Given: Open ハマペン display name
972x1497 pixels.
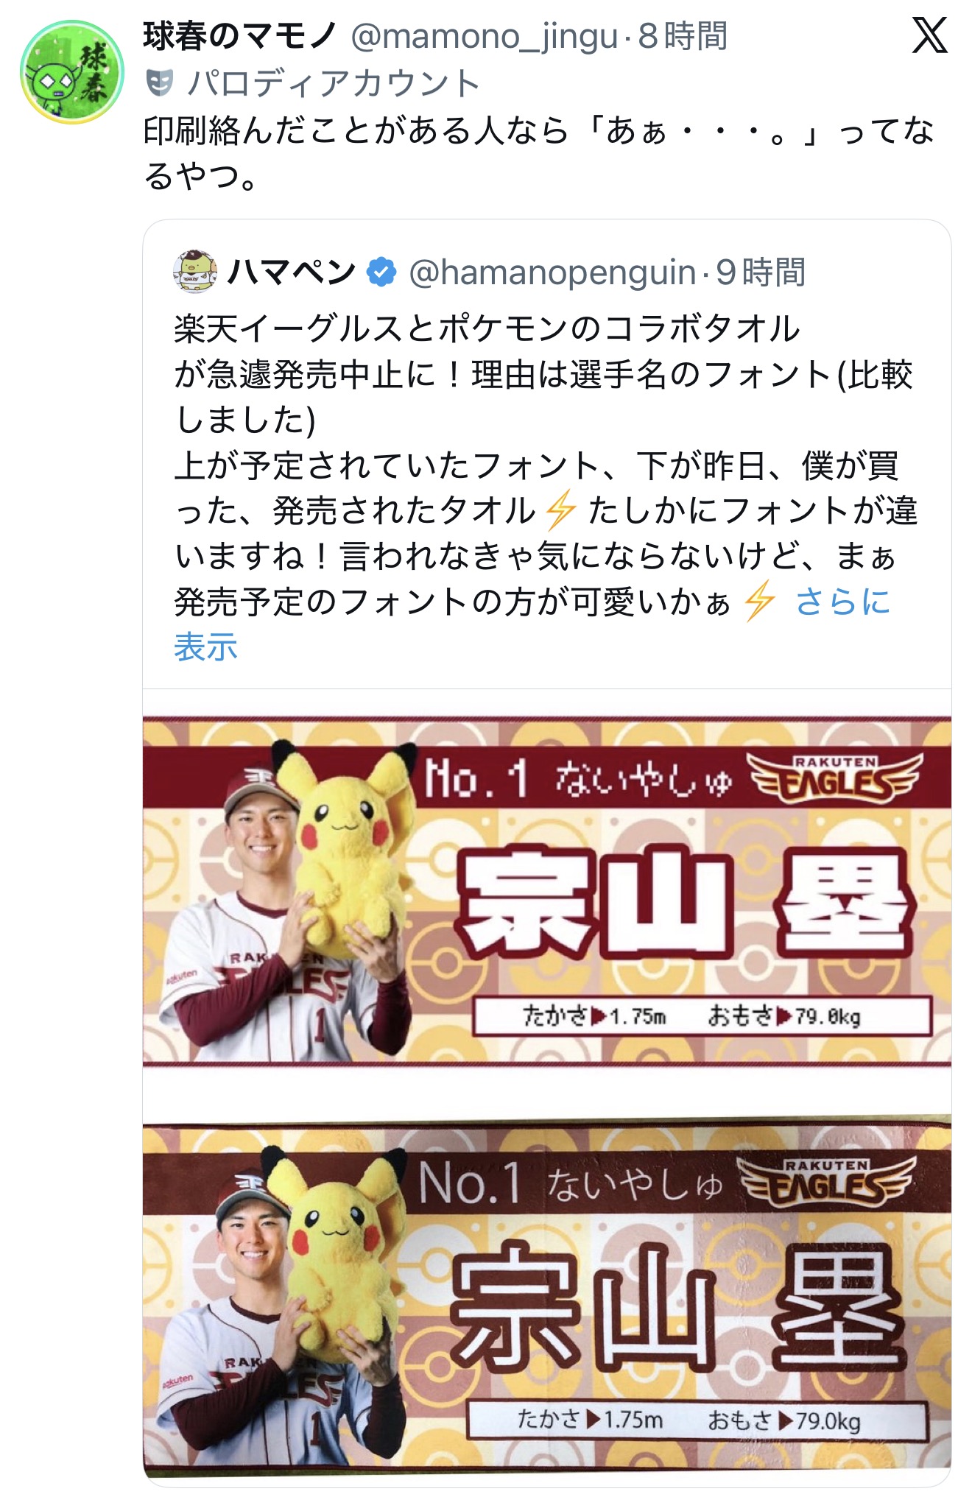Looking at the screenshot, I should (292, 272).
